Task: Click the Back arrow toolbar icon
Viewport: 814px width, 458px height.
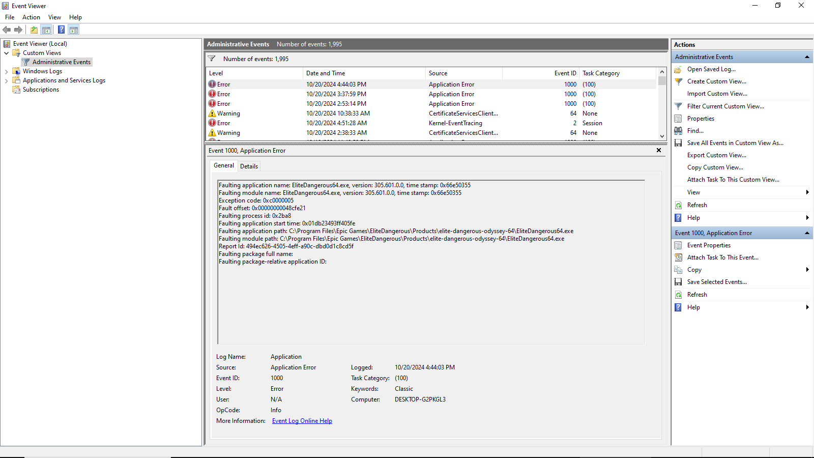Action: pyautogui.click(x=7, y=30)
